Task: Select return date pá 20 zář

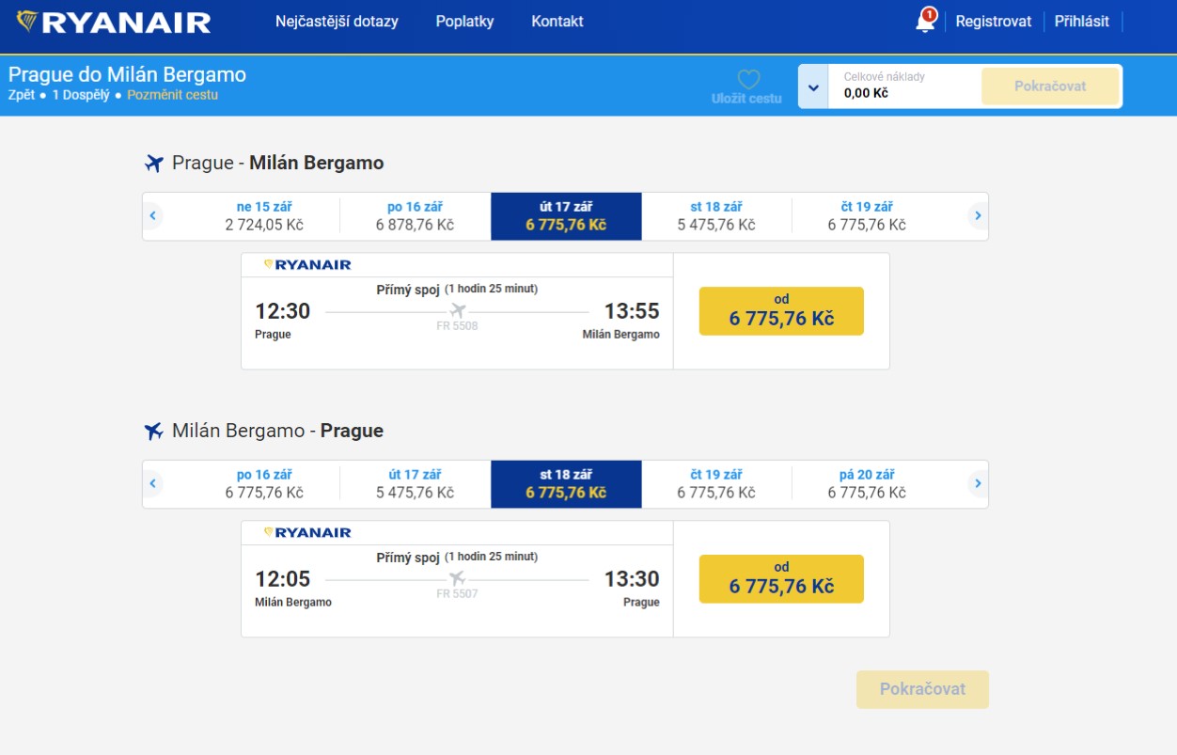Action: [x=867, y=484]
